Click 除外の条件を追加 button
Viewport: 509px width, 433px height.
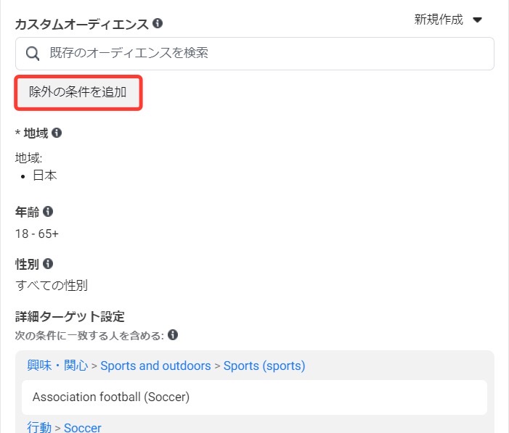click(78, 92)
